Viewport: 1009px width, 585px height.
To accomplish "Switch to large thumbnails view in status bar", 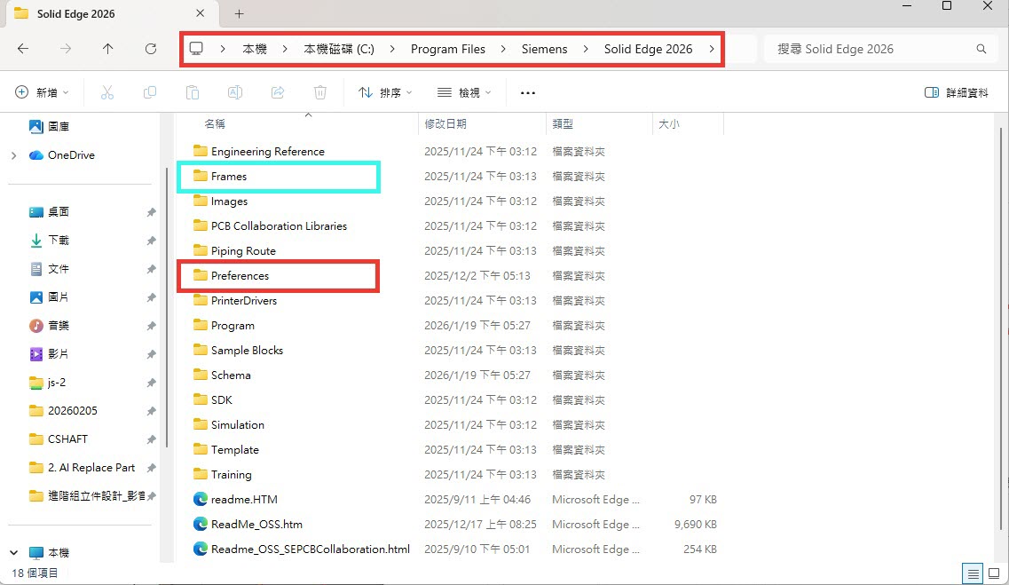I will point(994,573).
